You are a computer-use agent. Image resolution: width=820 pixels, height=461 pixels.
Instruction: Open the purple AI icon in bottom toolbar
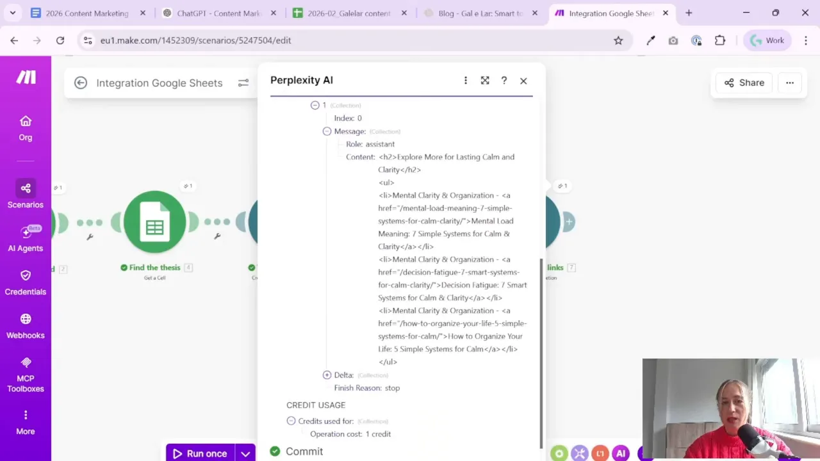(x=620, y=453)
